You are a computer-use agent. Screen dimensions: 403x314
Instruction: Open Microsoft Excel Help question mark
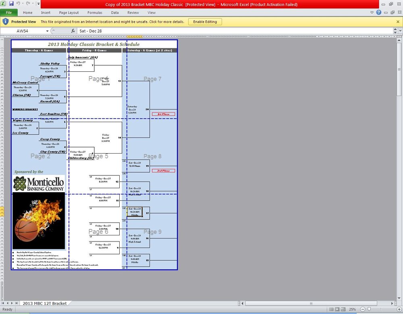378,12
